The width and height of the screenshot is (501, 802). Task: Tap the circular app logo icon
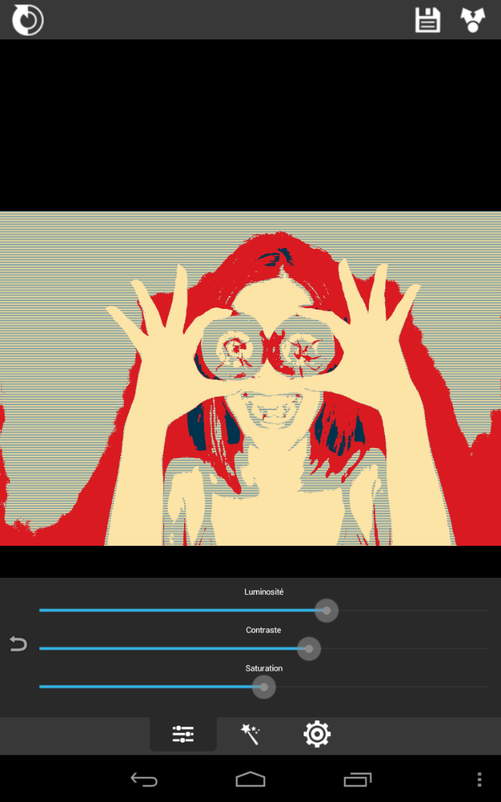[x=27, y=20]
